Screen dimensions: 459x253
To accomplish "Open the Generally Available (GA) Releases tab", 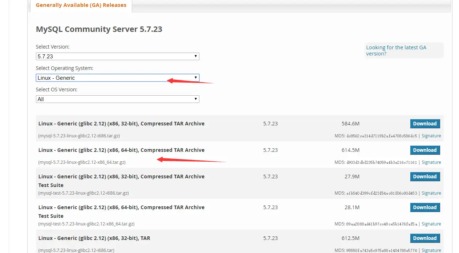I will (x=81, y=5).
